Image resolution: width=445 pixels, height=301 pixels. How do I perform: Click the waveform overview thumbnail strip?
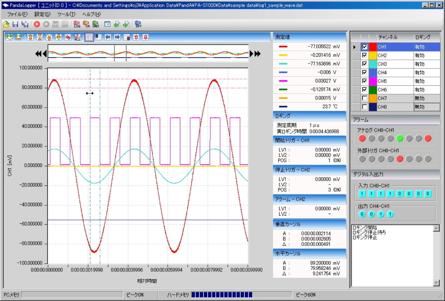click(x=148, y=53)
